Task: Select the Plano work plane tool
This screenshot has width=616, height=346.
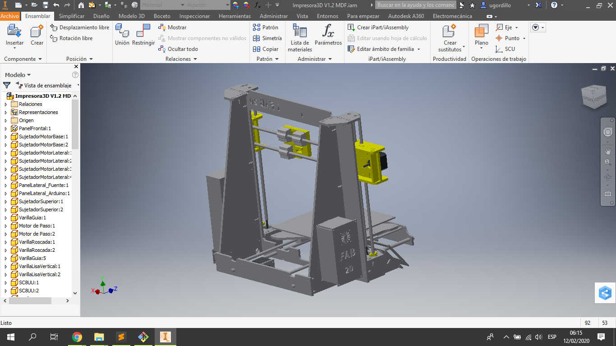Action: pos(481,35)
